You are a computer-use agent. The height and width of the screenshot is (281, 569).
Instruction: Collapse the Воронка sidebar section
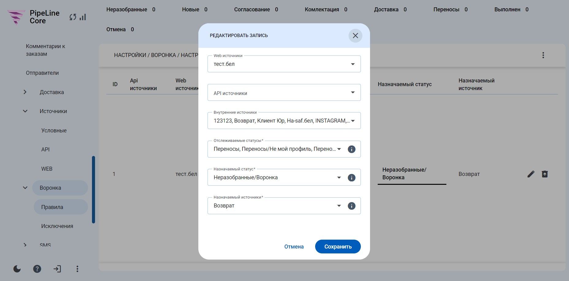(x=25, y=188)
